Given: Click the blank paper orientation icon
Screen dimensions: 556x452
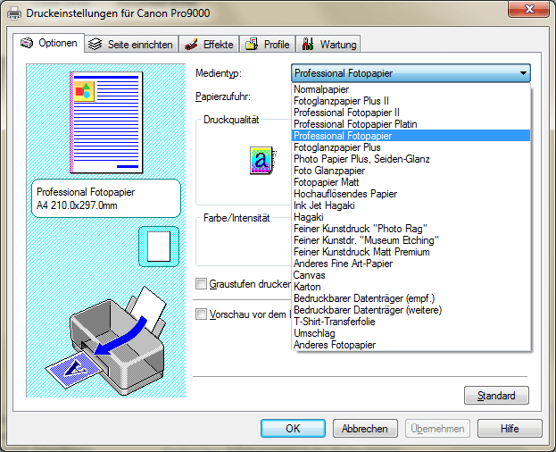Looking at the screenshot, I should [x=159, y=247].
